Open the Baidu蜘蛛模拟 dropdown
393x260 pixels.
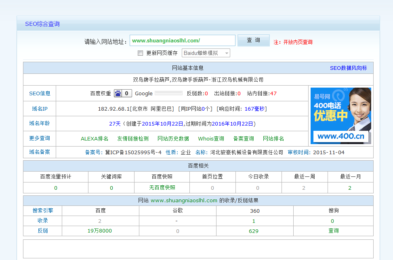[206, 53]
